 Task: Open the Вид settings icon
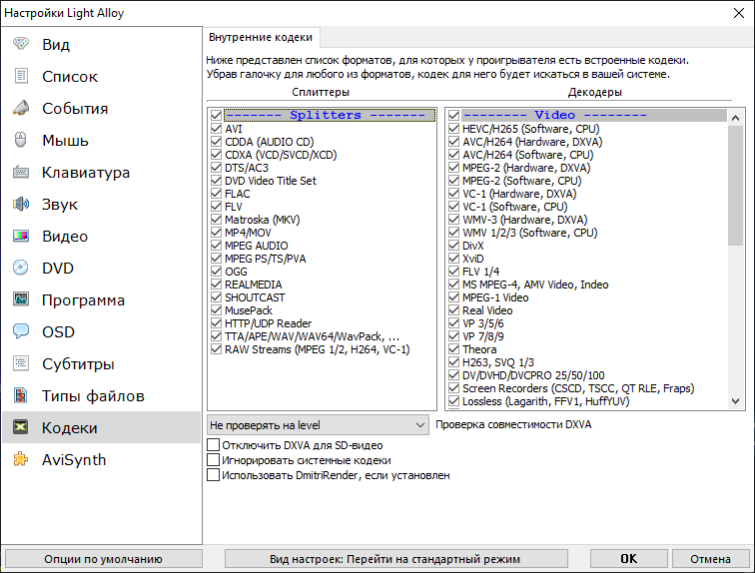[21, 44]
